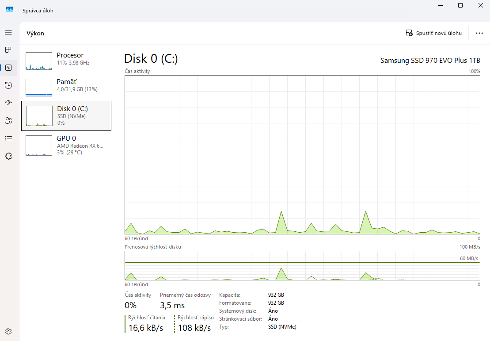Screen dimensions: 490x341
Task: Click the Systémový disk Áno value
Action: (x=273, y=311)
